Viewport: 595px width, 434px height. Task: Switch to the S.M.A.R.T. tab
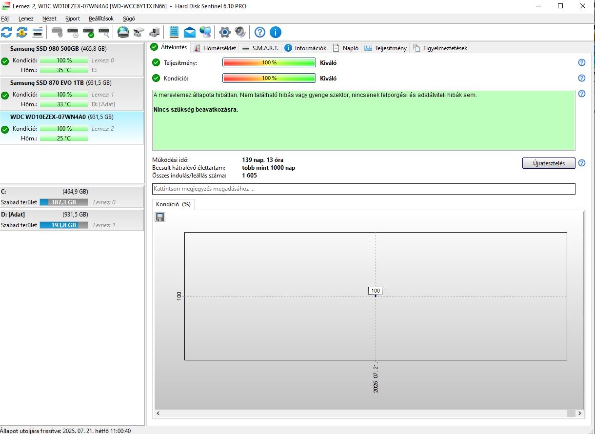pyautogui.click(x=260, y=48)
